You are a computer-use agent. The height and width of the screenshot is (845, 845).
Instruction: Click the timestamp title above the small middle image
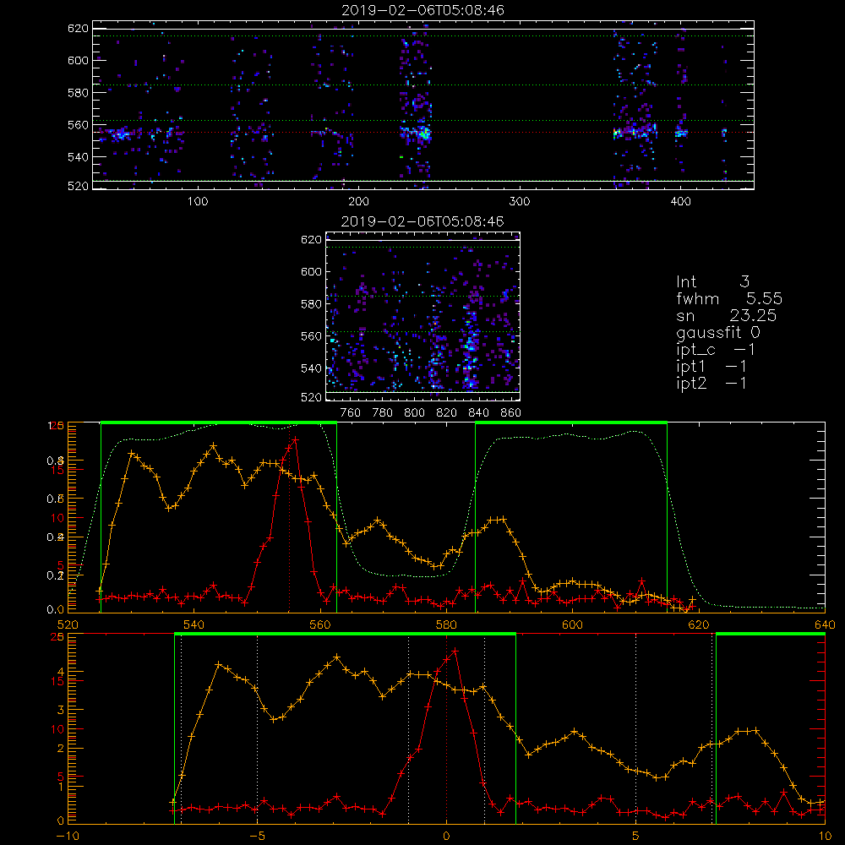[x=423, y=221]
